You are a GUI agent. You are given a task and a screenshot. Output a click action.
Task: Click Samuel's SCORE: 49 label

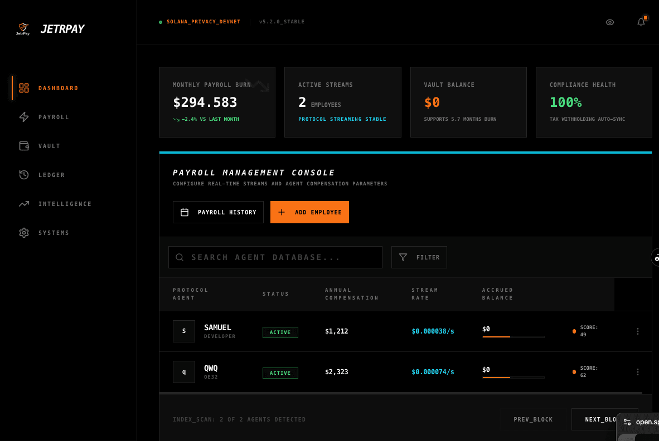[x=589, y=331]
